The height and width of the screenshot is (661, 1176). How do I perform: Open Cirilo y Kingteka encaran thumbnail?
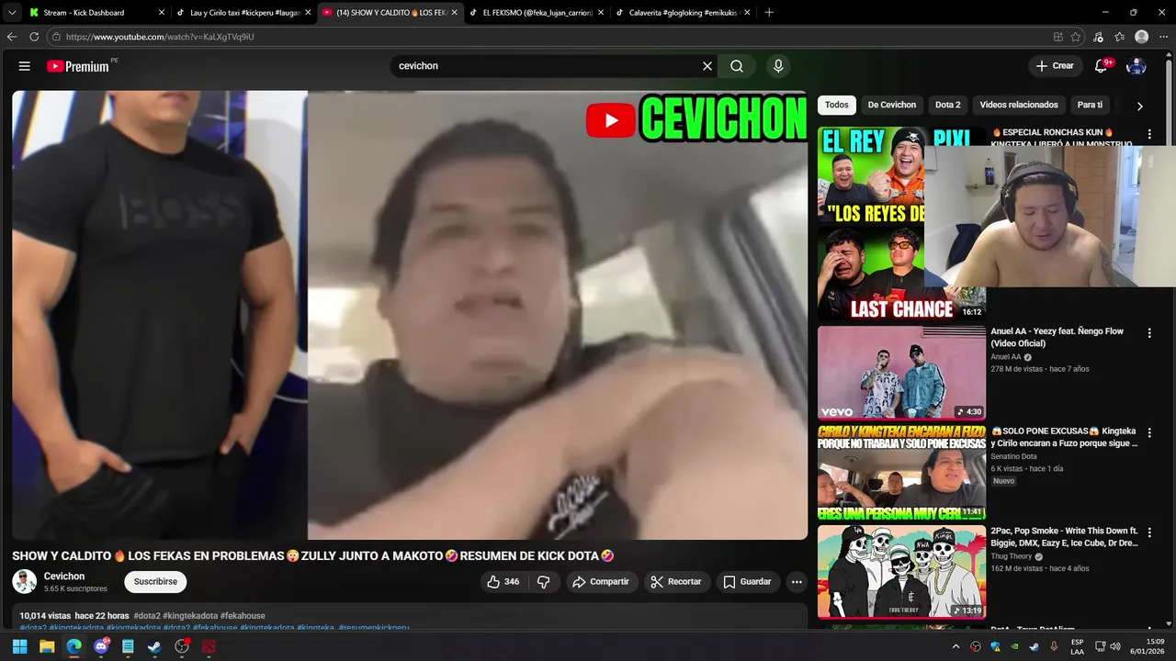901,473
